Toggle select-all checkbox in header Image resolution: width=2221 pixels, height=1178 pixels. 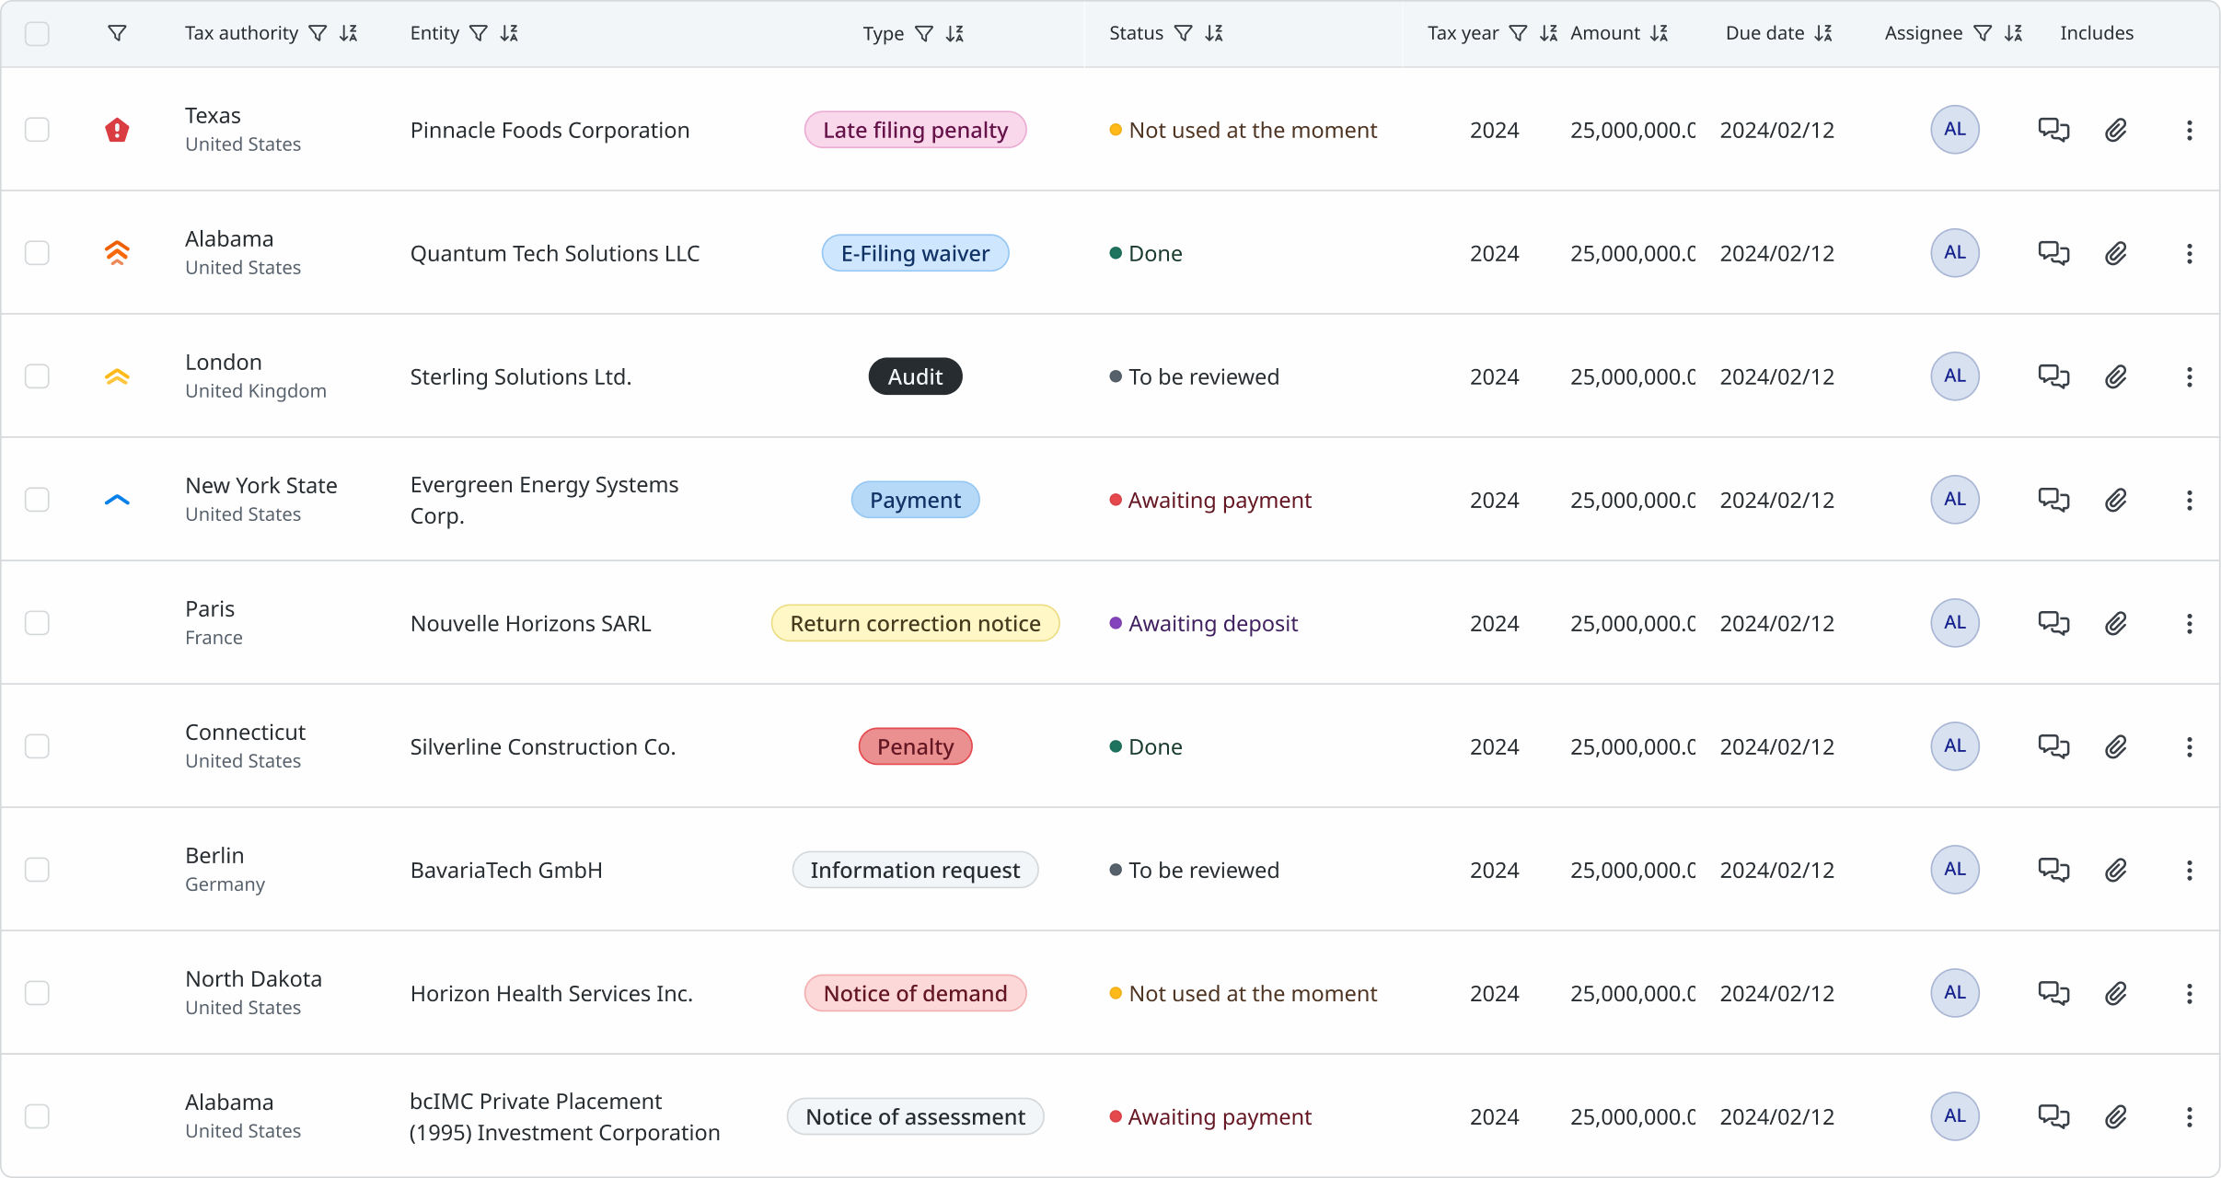coord(37,34)
